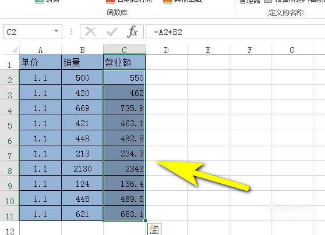Select cell with value 735.9
The width and height of the screenshot is (325, 235).
(125, 108)
